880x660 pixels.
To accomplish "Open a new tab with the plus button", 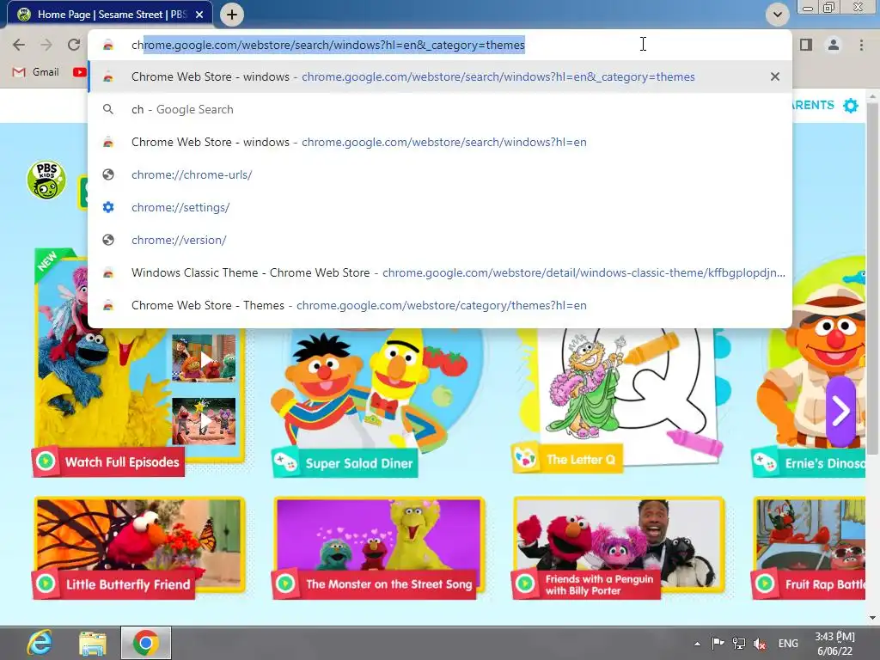I will (x=232, y=15).
